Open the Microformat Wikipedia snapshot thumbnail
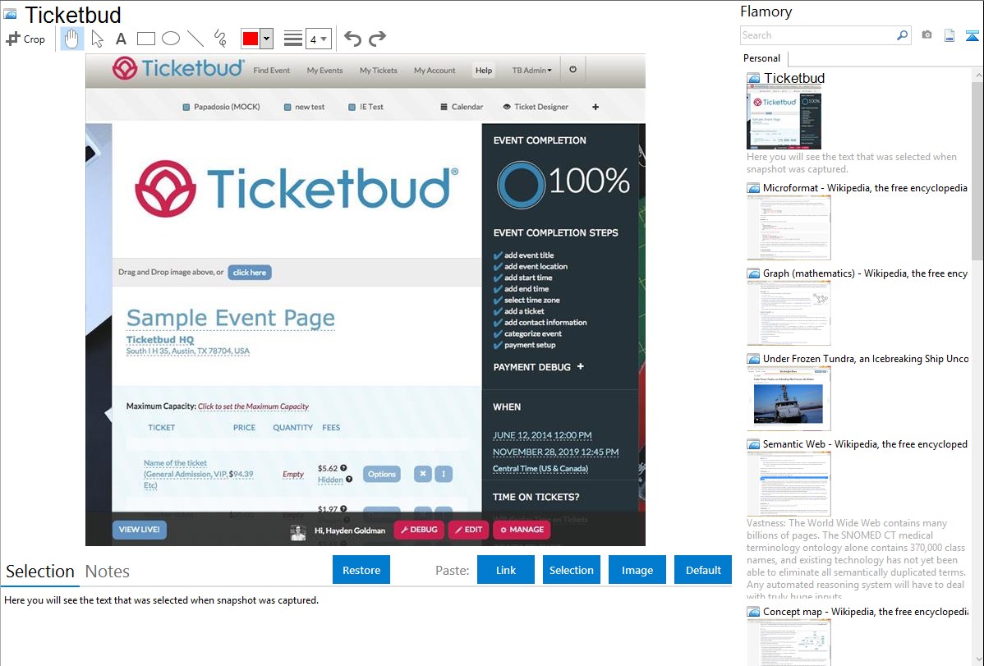 [x=789, y=227]
